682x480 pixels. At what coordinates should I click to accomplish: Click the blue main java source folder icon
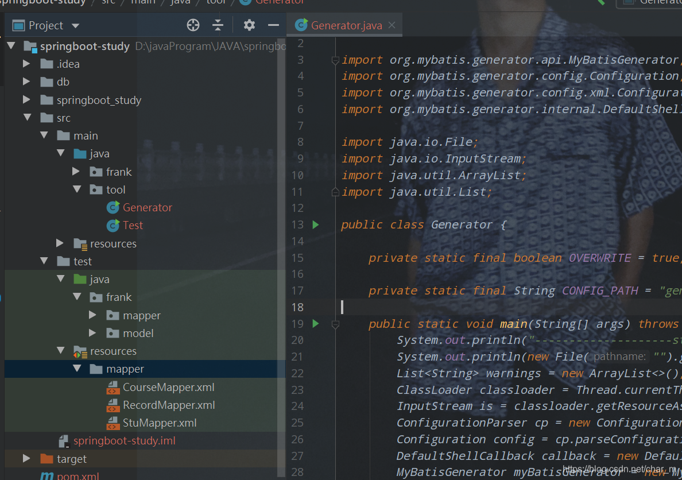pos(80,153)
